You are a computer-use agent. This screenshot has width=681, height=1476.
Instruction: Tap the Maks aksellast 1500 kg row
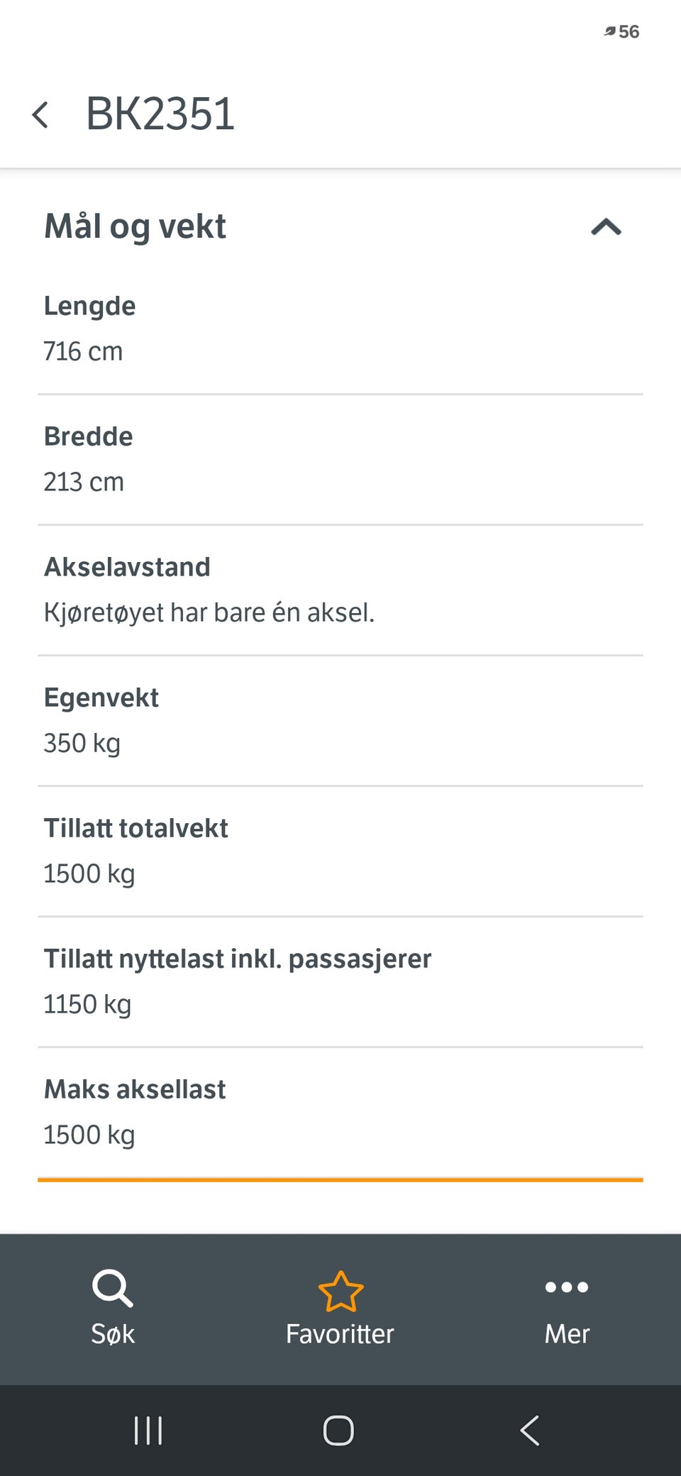click(340, 1112)
